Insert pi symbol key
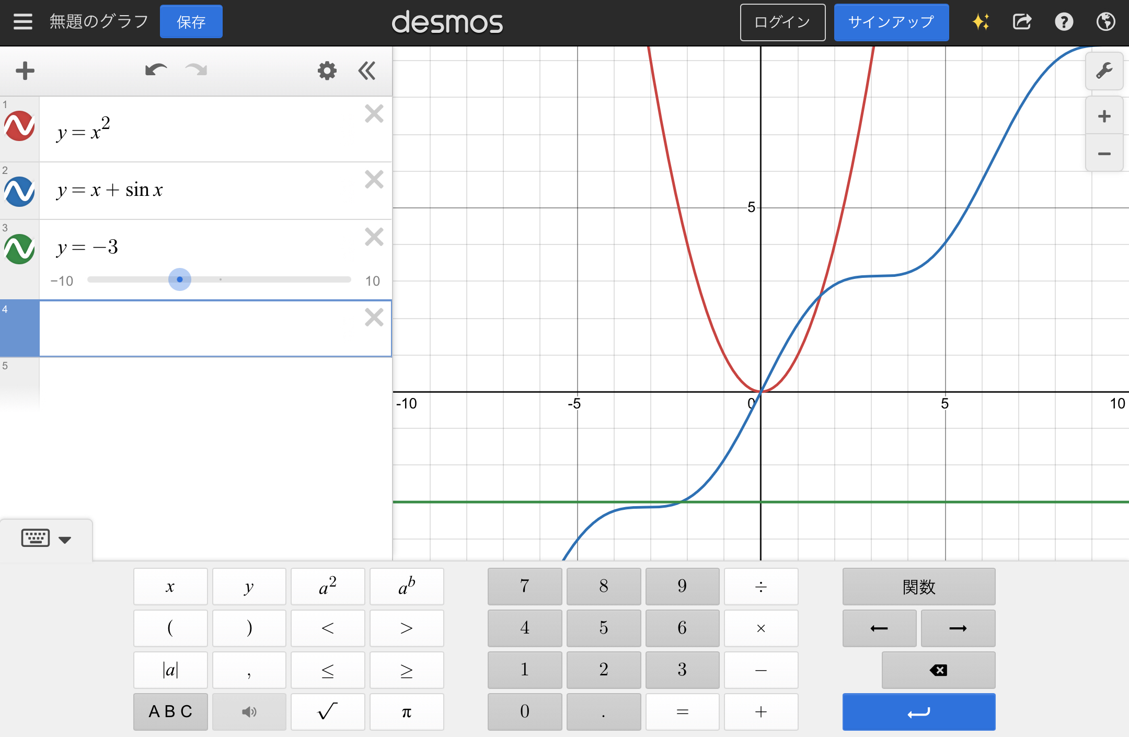The height and width of the screenshot is (737, 1129). click(x=407, y=712)
